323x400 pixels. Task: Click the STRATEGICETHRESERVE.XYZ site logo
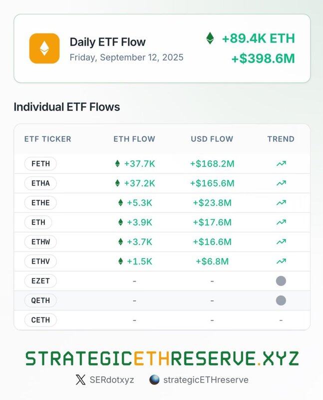(x=162, y=358)
